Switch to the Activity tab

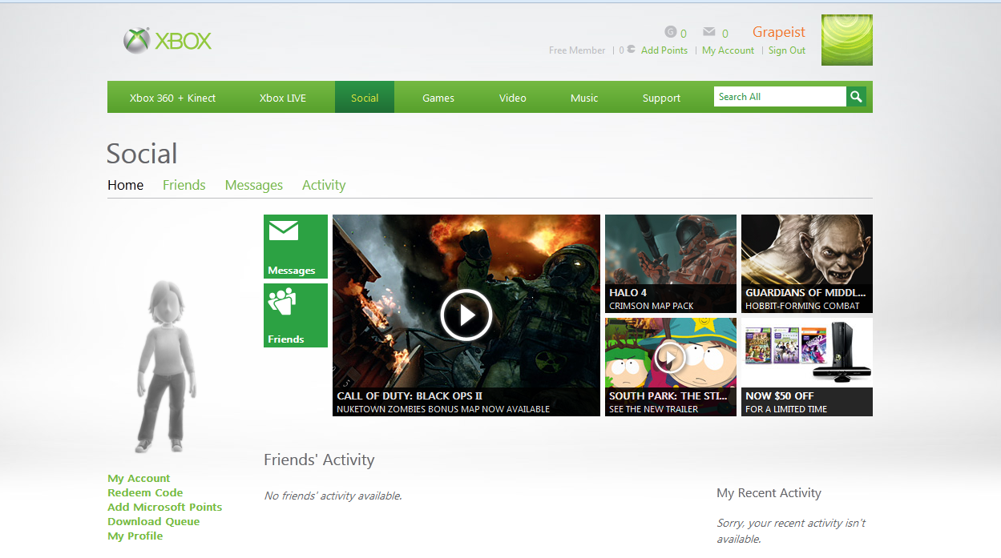(324, 185)
